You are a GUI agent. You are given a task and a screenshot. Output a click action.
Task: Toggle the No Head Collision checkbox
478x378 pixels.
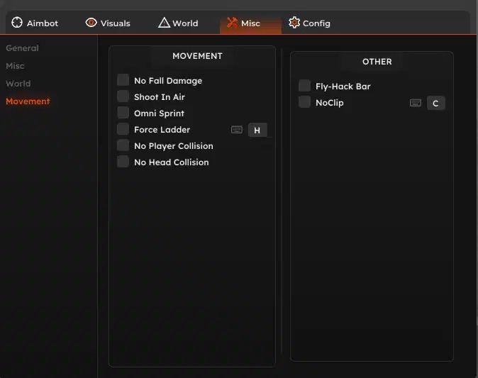pos(123,162)
